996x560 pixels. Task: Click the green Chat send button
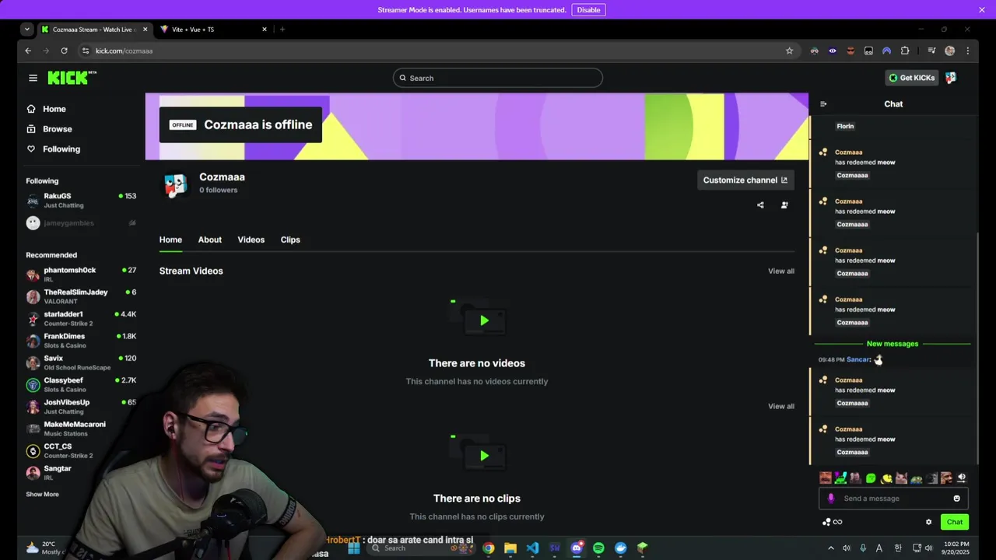click(955, 522)
